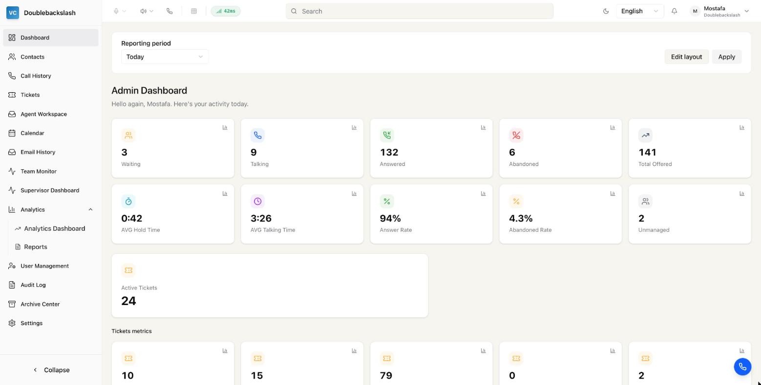Open the microphone settings dropdown

click(120, 11)
